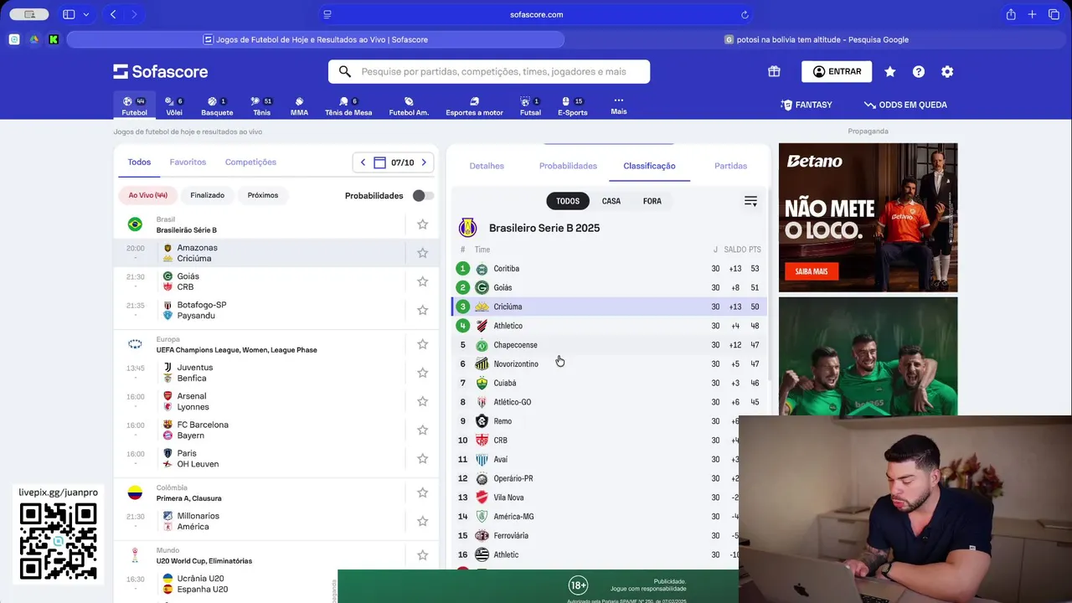This screenshot has height=603, width=1072.
Task: Switch to the Favoritos tab
Action: click(x=188, y=162)
